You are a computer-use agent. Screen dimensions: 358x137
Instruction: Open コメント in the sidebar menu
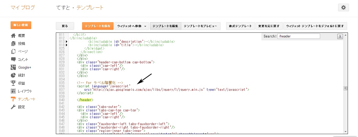tap(23, 59)
